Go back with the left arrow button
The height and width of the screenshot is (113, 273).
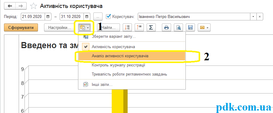pos(10,6)
